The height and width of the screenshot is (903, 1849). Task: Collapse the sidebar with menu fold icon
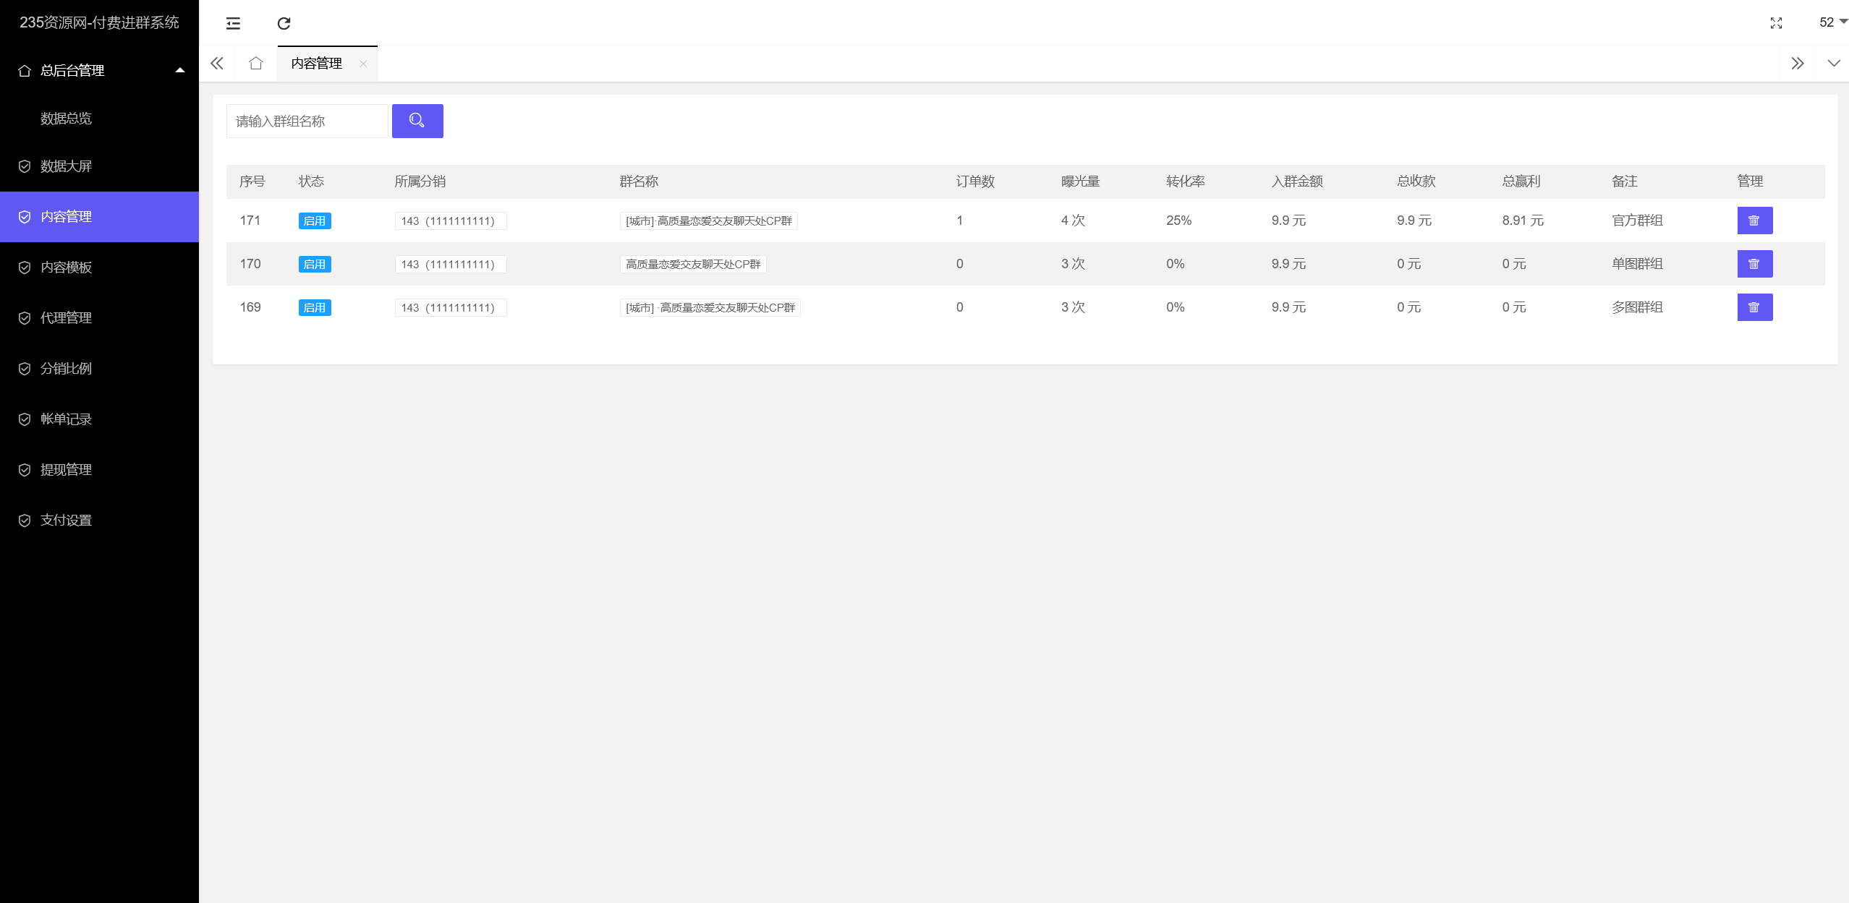(233, 23)
